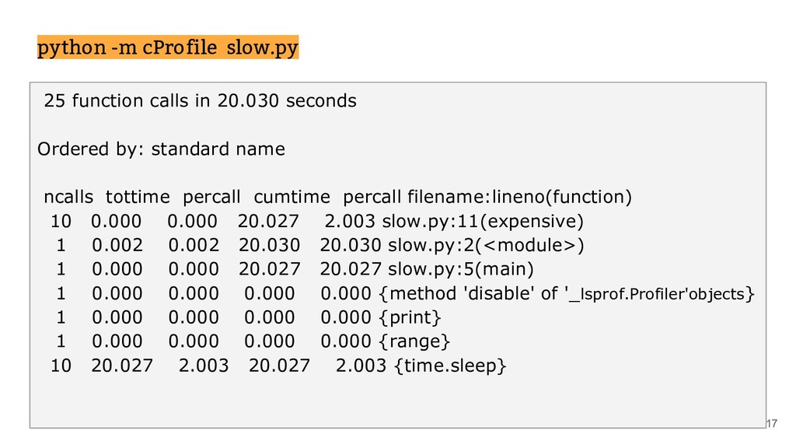Click the filename:lineno(function) column header
Image resolution: width=796 pixels, height=448 pixels.
click(519, 197)
